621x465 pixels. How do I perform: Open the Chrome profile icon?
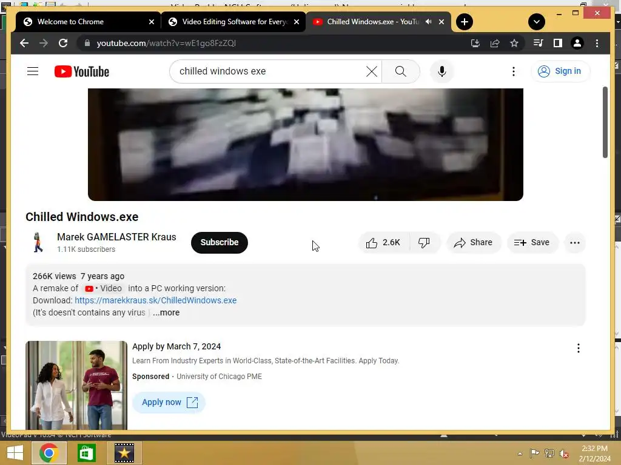click(577, 43)
